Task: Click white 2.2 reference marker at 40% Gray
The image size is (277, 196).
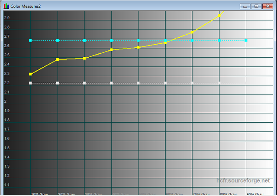Action: click(111, 83)
